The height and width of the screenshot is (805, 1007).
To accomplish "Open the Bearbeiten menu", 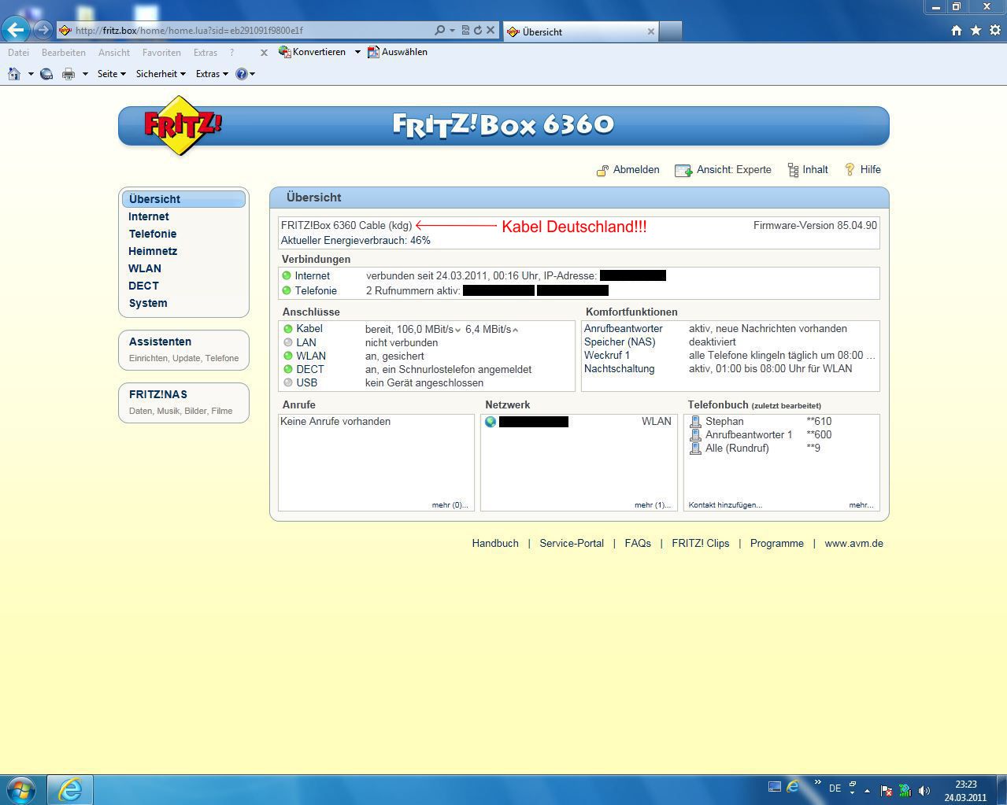I will pos(64,53).
